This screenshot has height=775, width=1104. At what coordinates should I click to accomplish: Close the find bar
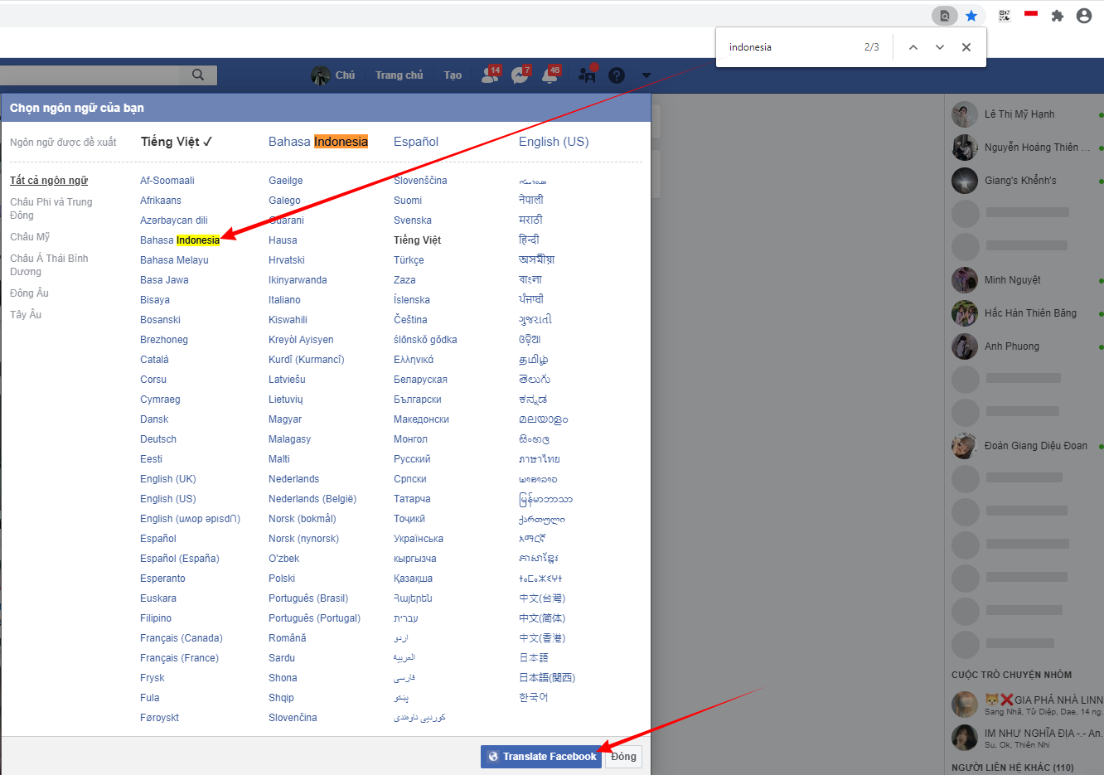966,47
